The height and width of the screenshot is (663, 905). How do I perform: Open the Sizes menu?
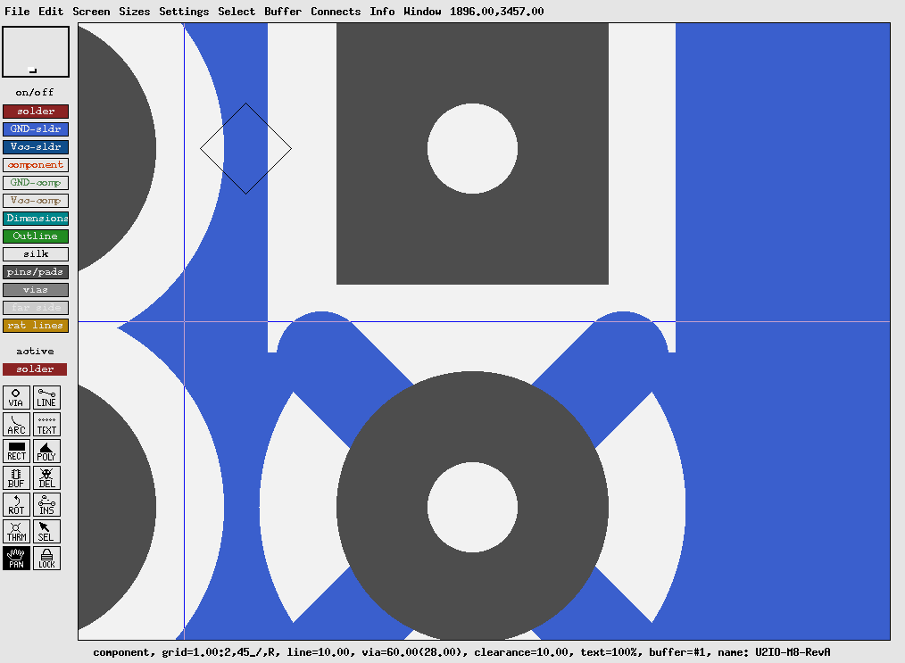point(135,12)
